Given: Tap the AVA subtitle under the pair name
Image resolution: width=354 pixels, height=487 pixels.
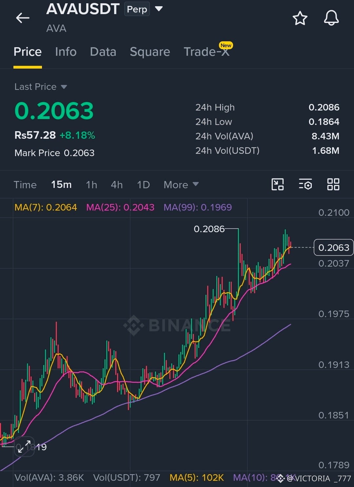Looking at the screenshot, I should click(x=56, y=29).
